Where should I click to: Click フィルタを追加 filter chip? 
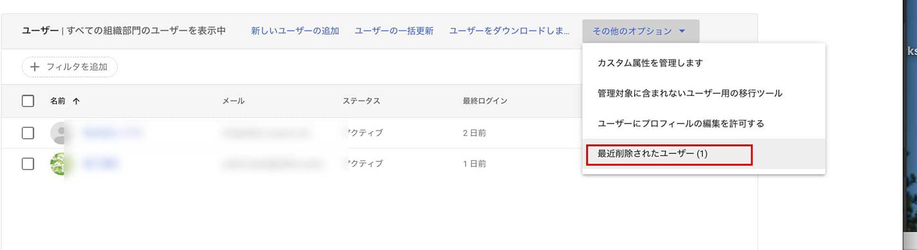[x=69, y=67]
